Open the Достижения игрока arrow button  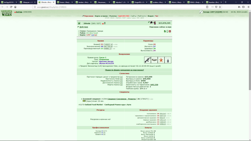(121, 83)
